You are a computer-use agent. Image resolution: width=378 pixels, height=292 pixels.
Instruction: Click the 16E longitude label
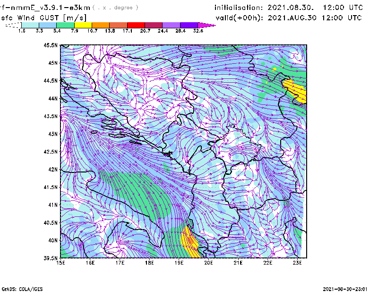(90, 263)
